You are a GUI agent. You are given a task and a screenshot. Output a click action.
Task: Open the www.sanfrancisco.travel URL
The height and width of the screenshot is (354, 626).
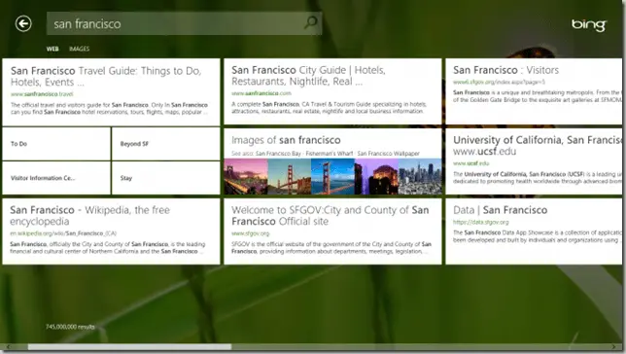[42, 94]
